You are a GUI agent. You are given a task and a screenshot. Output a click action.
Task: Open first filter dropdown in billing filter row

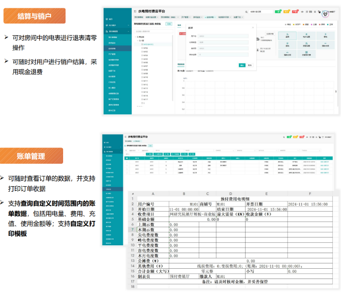tap(225, 150)
